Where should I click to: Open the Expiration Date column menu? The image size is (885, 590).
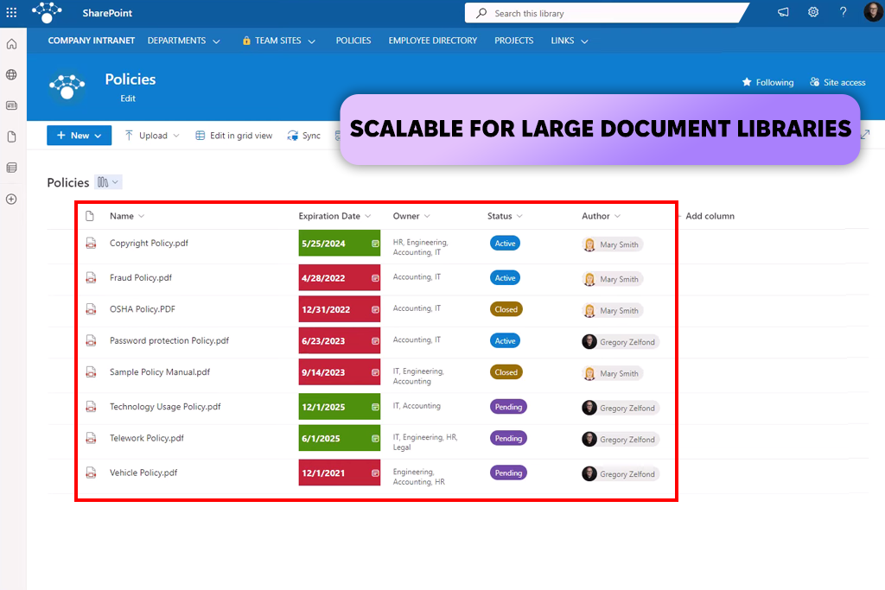coord(334,216)
